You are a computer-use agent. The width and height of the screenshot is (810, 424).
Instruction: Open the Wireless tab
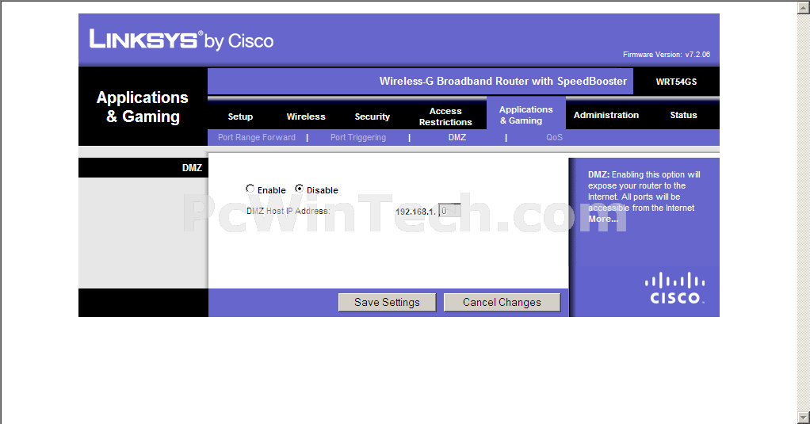pos(306,117)
